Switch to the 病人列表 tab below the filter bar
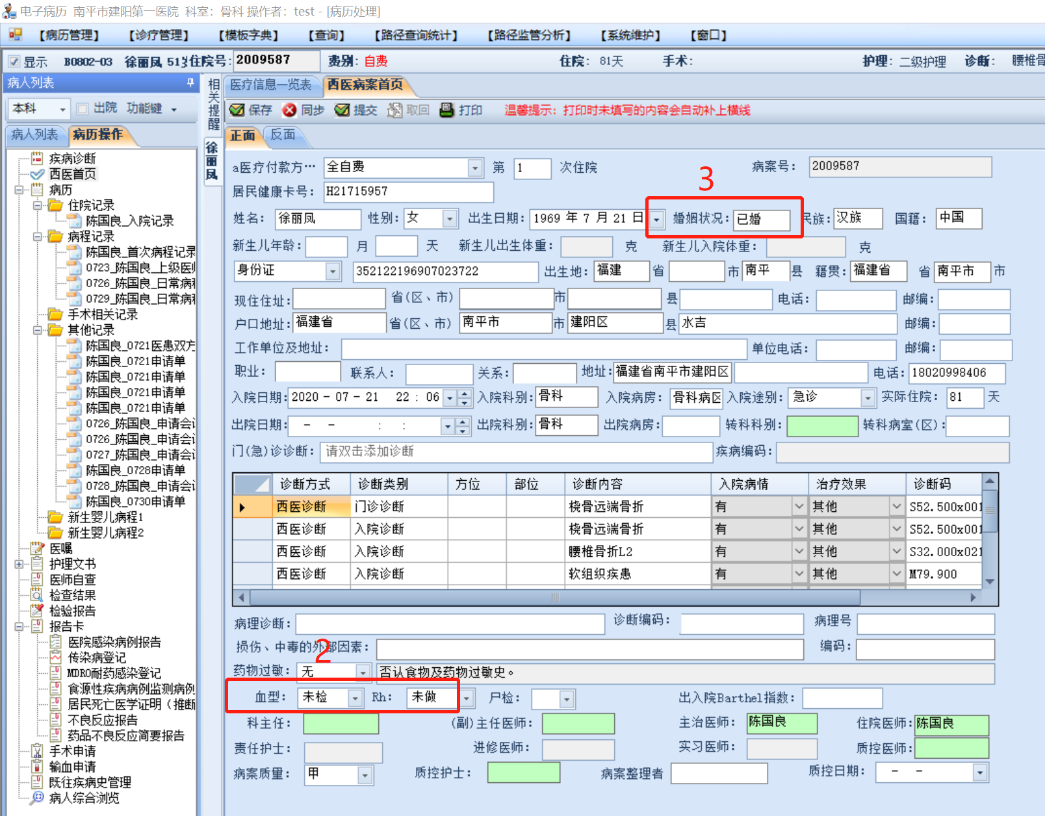The width and height of the screenshot is (1045, 816). pos(34,134)
